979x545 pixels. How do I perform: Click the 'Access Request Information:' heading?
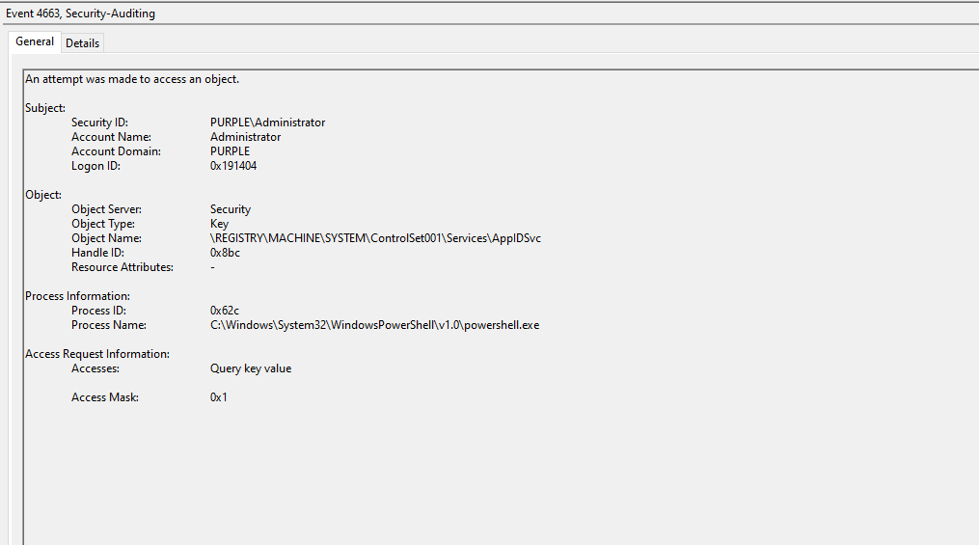pyautogui.click(x=97, y=354)
